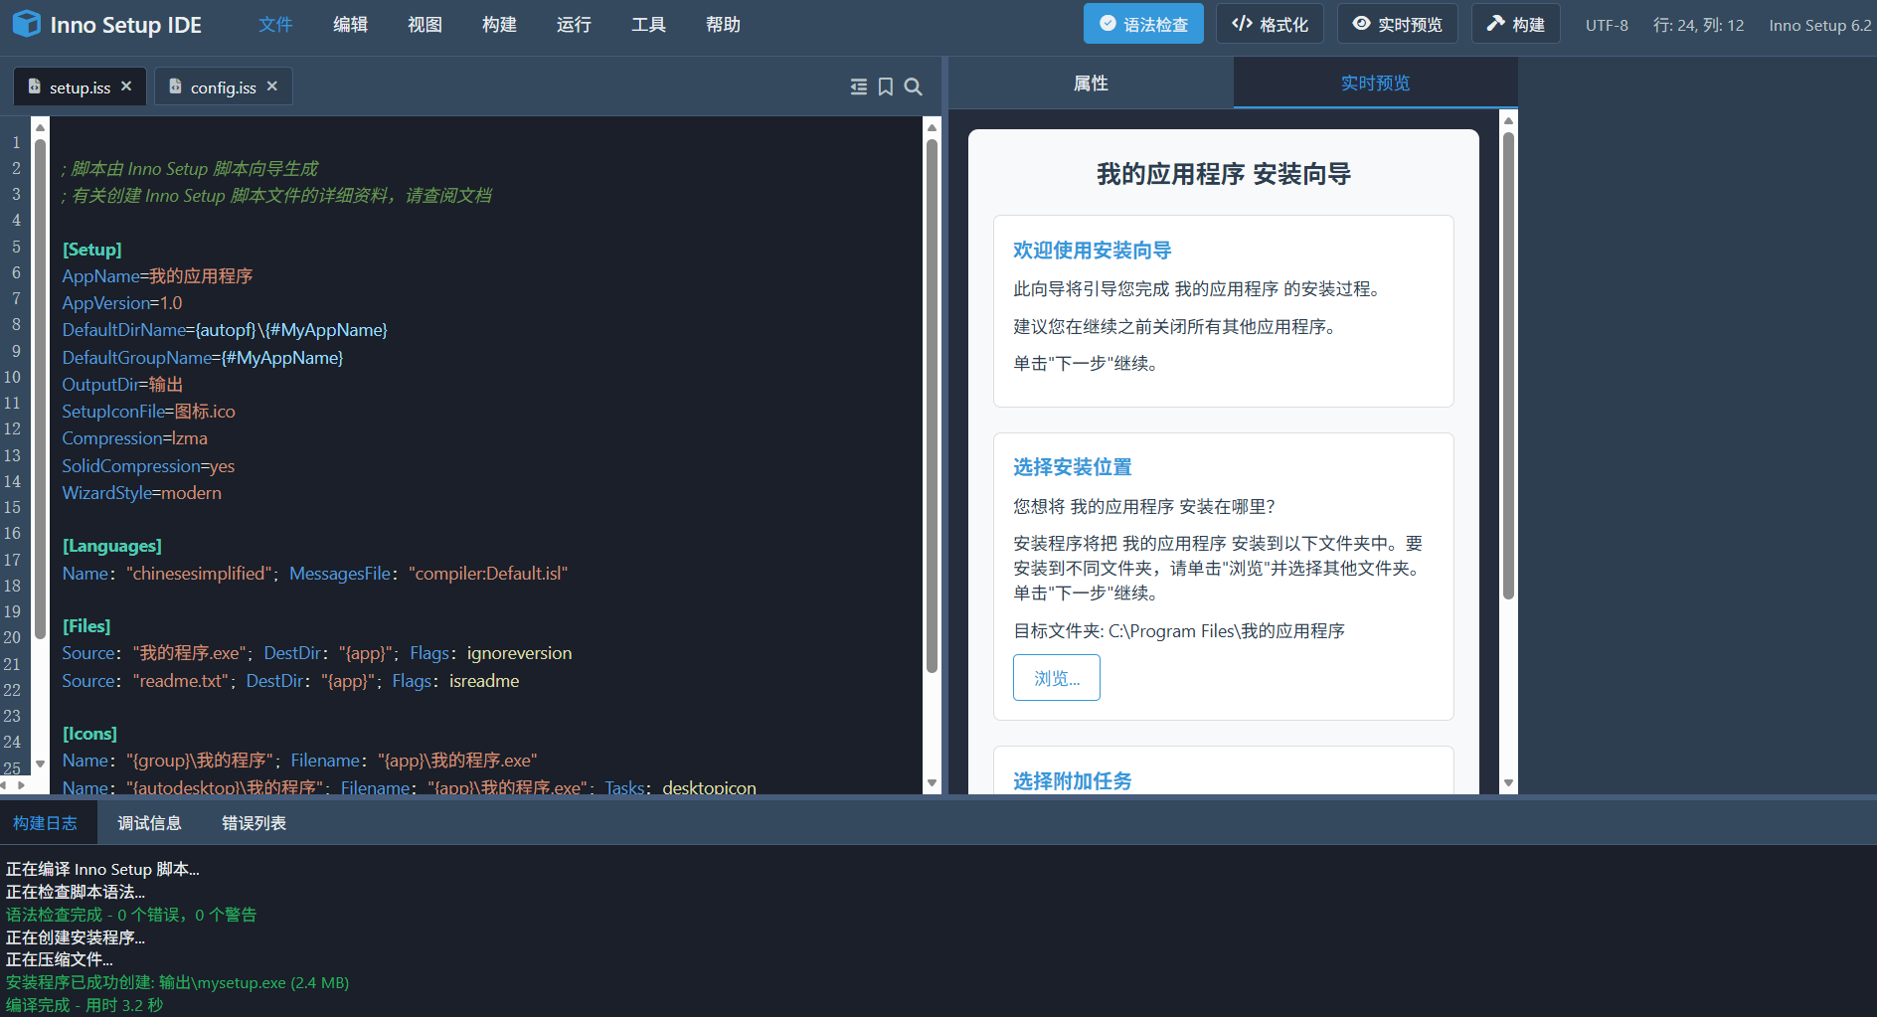Click the 欢迎使用安装向导 preview heading
This screenshot has height=1017, width=1877.
[x=1092, y=251]
